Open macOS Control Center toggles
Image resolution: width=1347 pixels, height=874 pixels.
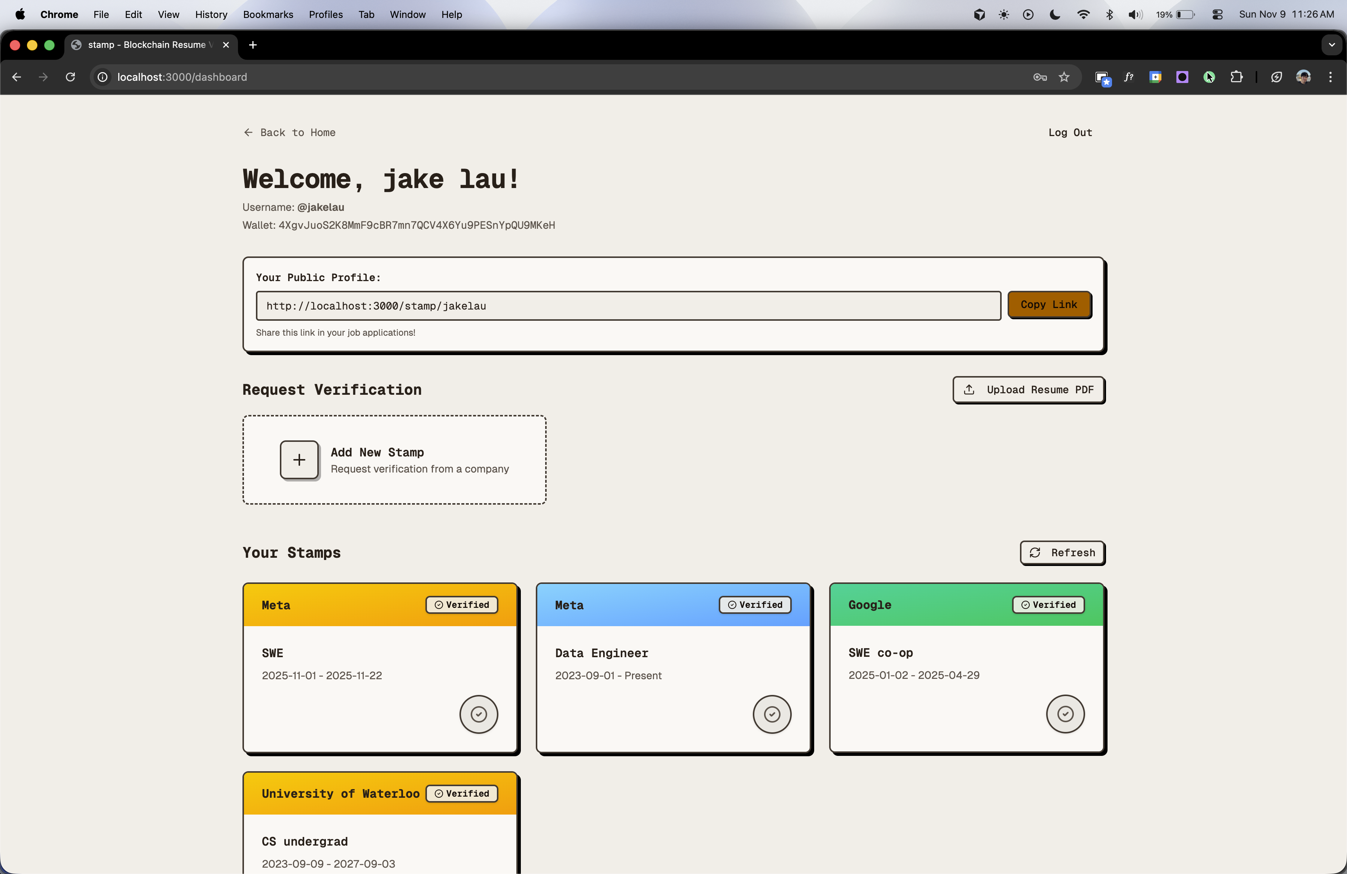pos(1218,15)
